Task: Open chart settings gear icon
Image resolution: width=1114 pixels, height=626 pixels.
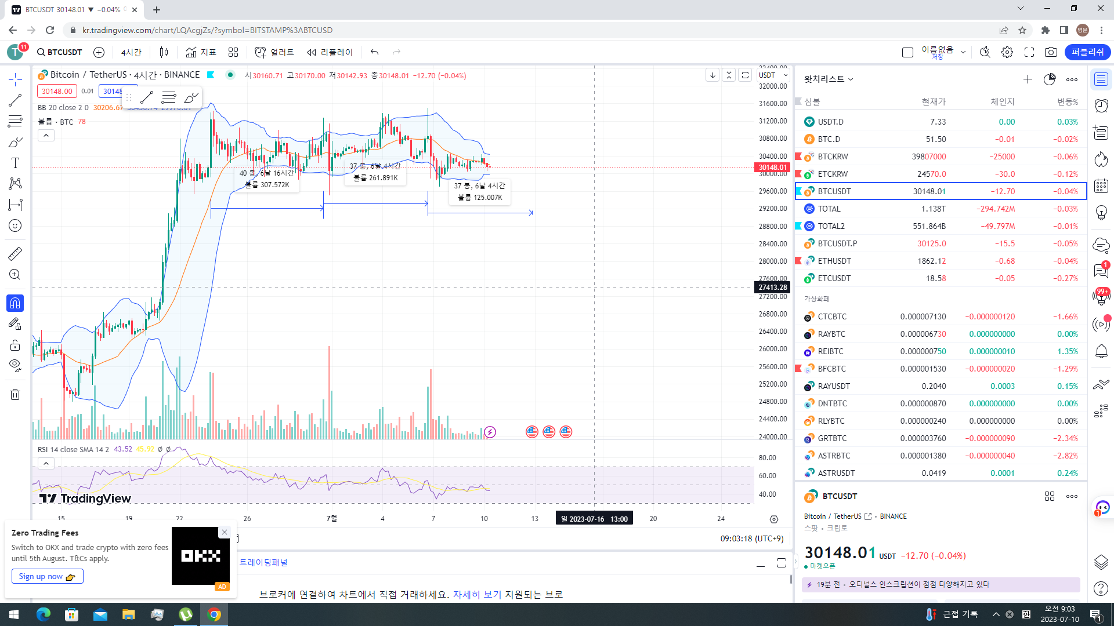Action: click(x=1007, y=52)
